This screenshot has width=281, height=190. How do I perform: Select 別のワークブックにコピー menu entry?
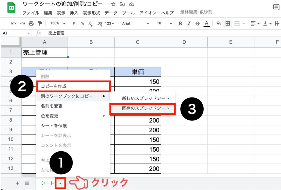[x=73, y=96]
